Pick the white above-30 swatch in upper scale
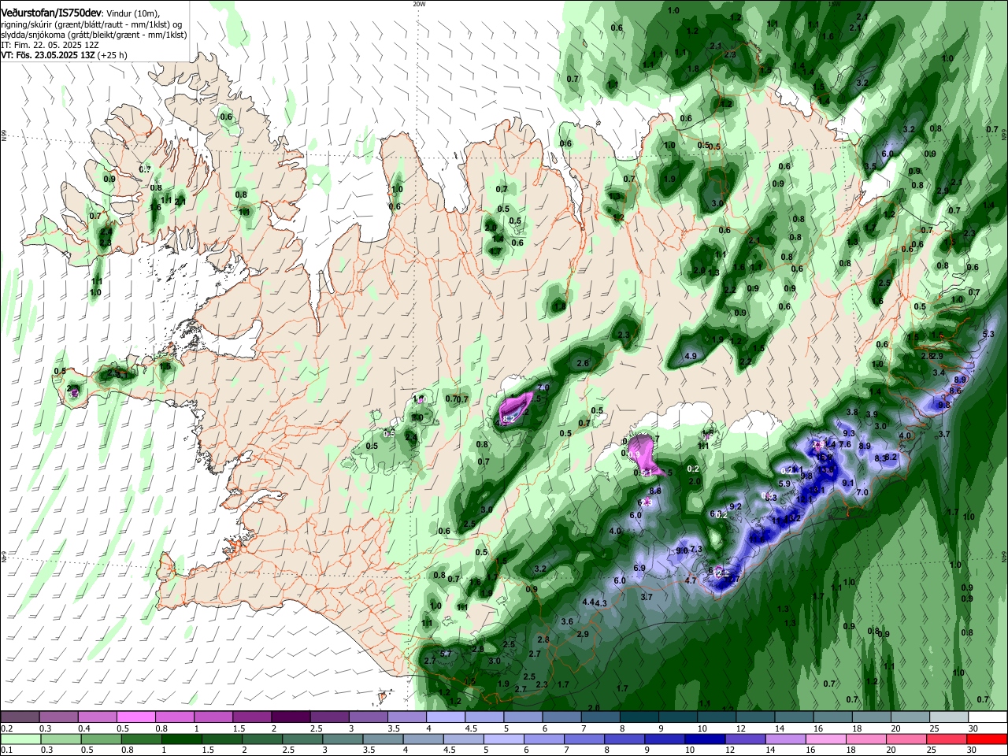 coord(989,717)
